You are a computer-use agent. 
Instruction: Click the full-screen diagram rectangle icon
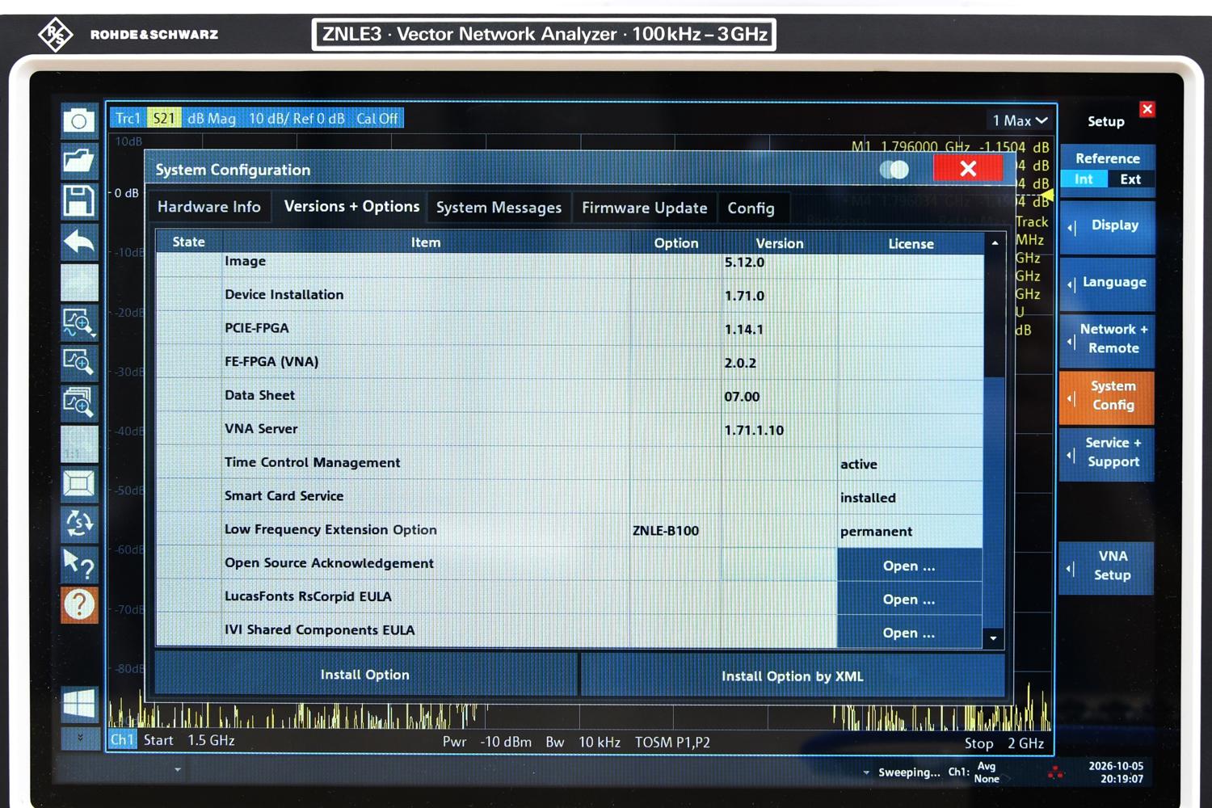pos(79,484)
